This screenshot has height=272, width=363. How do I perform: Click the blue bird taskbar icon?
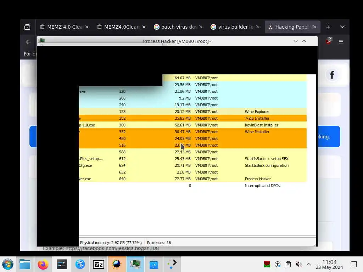pos(80,264)
